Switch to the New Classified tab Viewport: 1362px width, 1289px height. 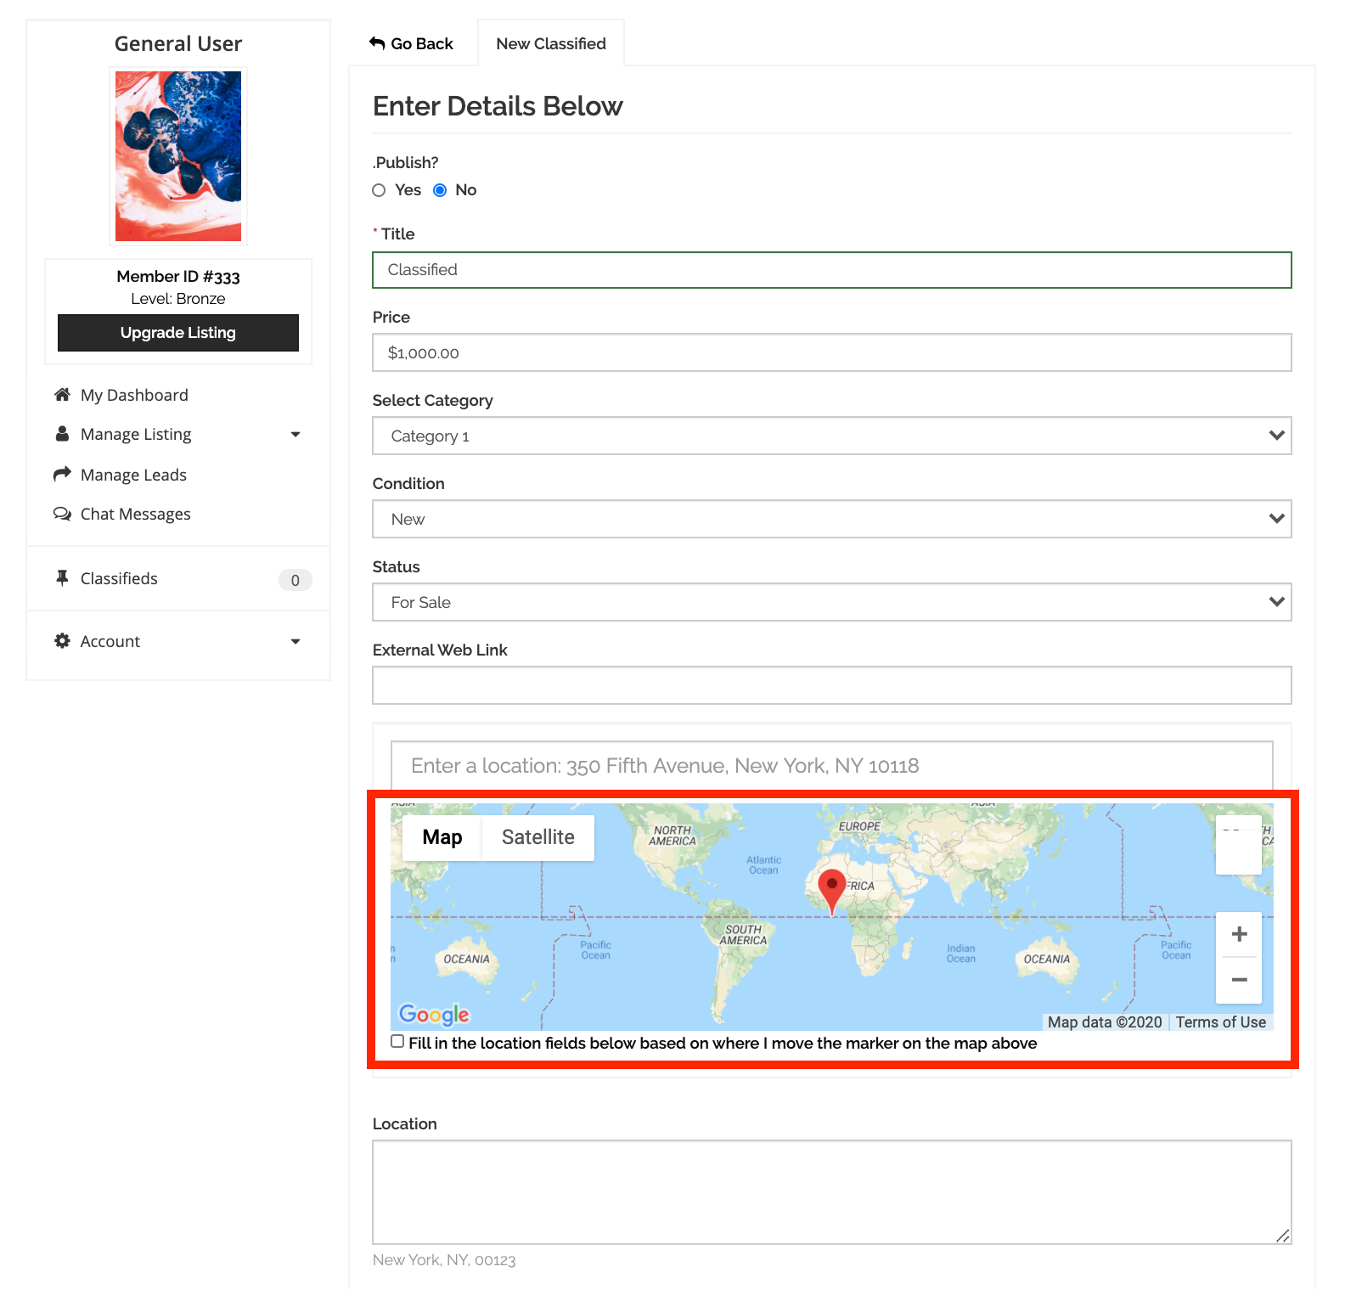(x=550, y=43)
